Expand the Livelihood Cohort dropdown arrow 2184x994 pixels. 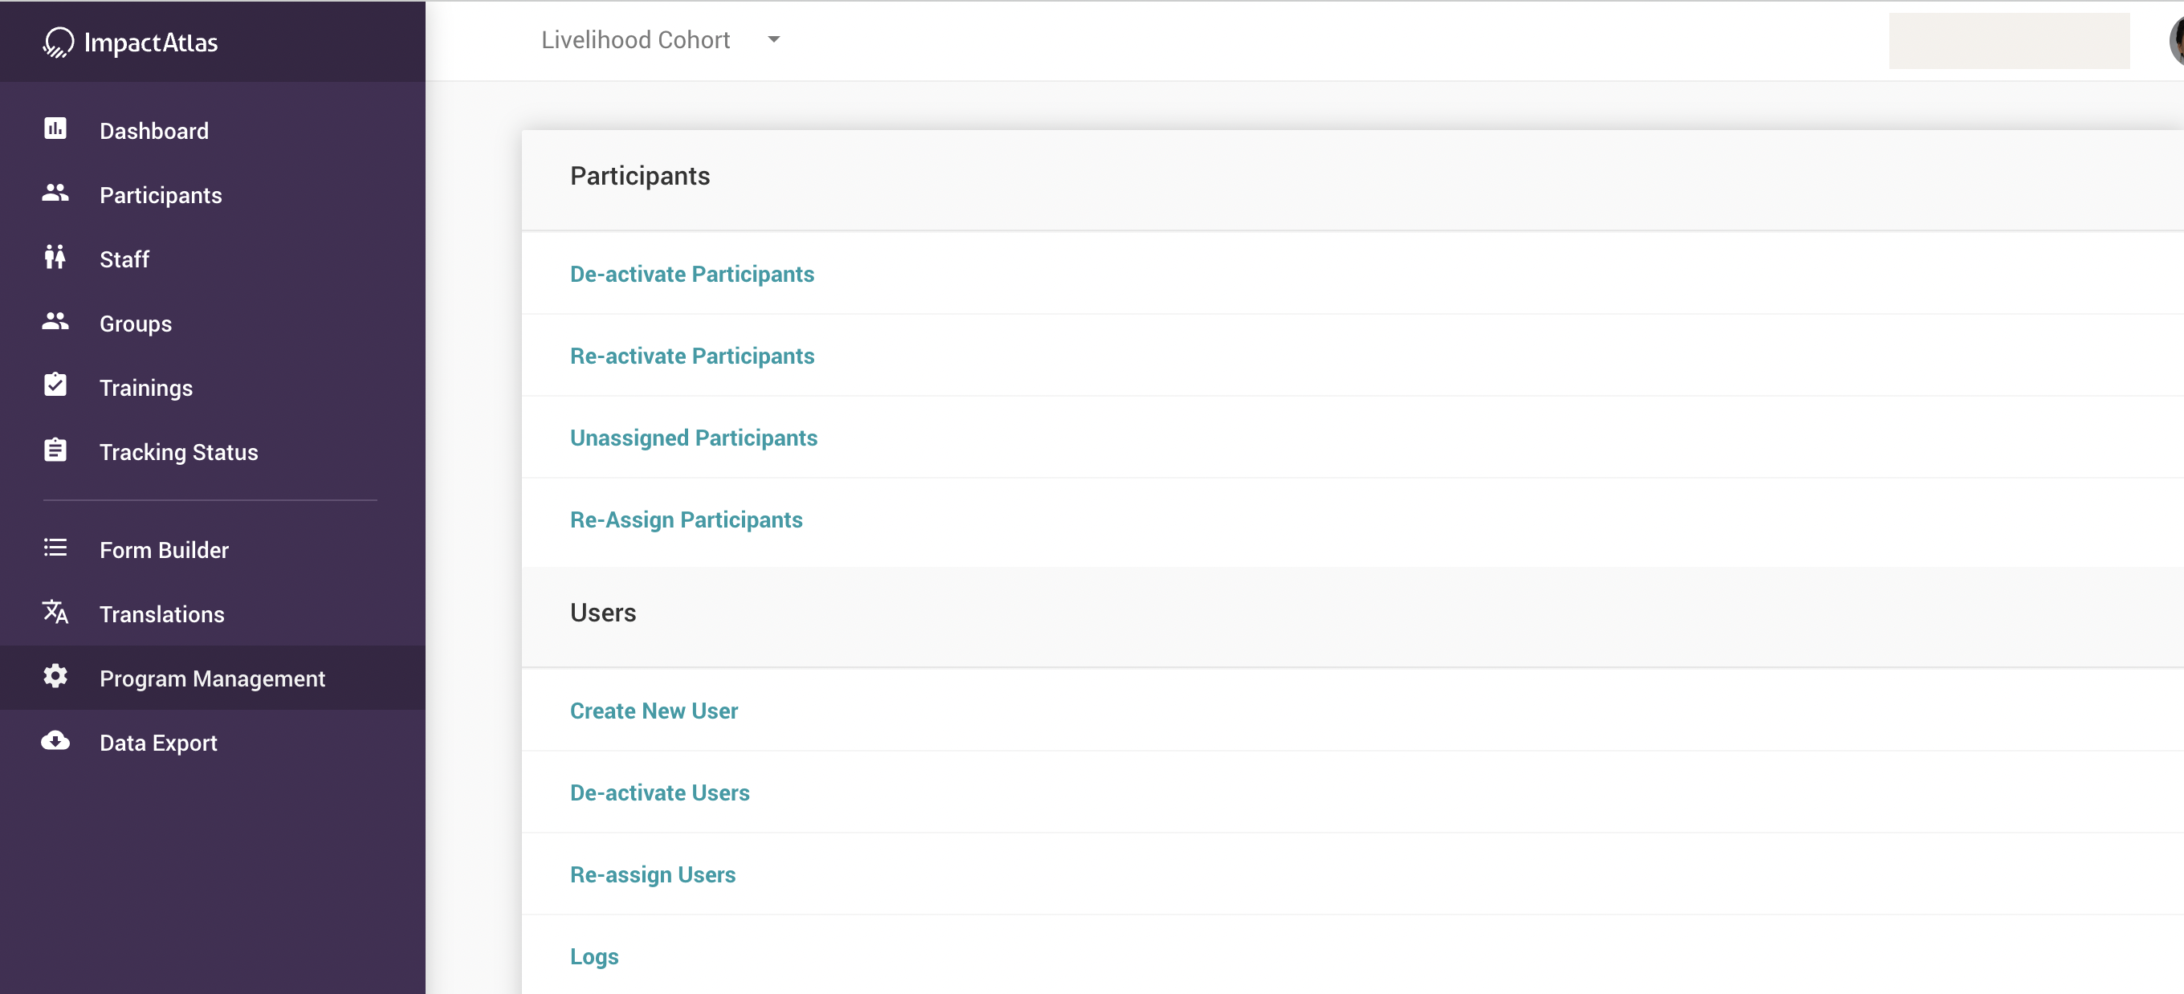[773, 40]
